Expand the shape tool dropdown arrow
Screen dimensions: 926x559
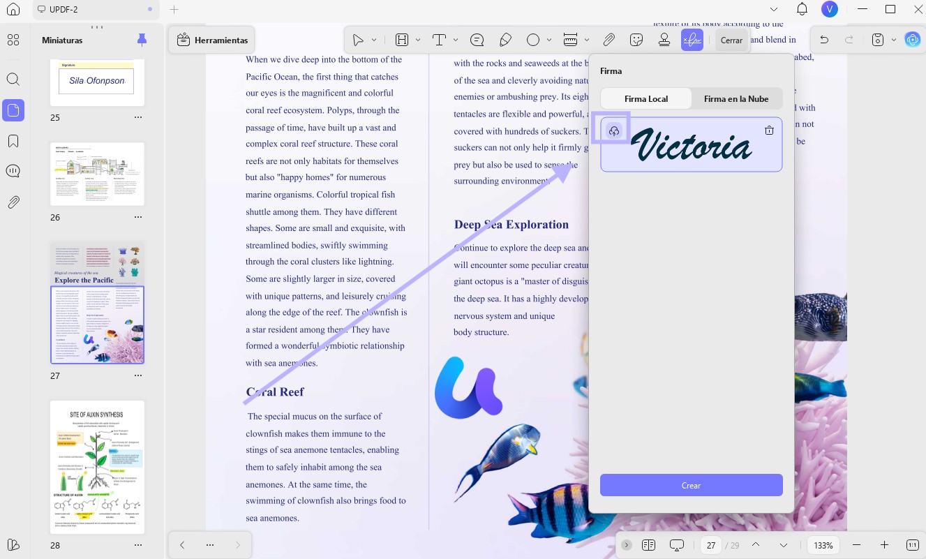[x=549, y=40]
